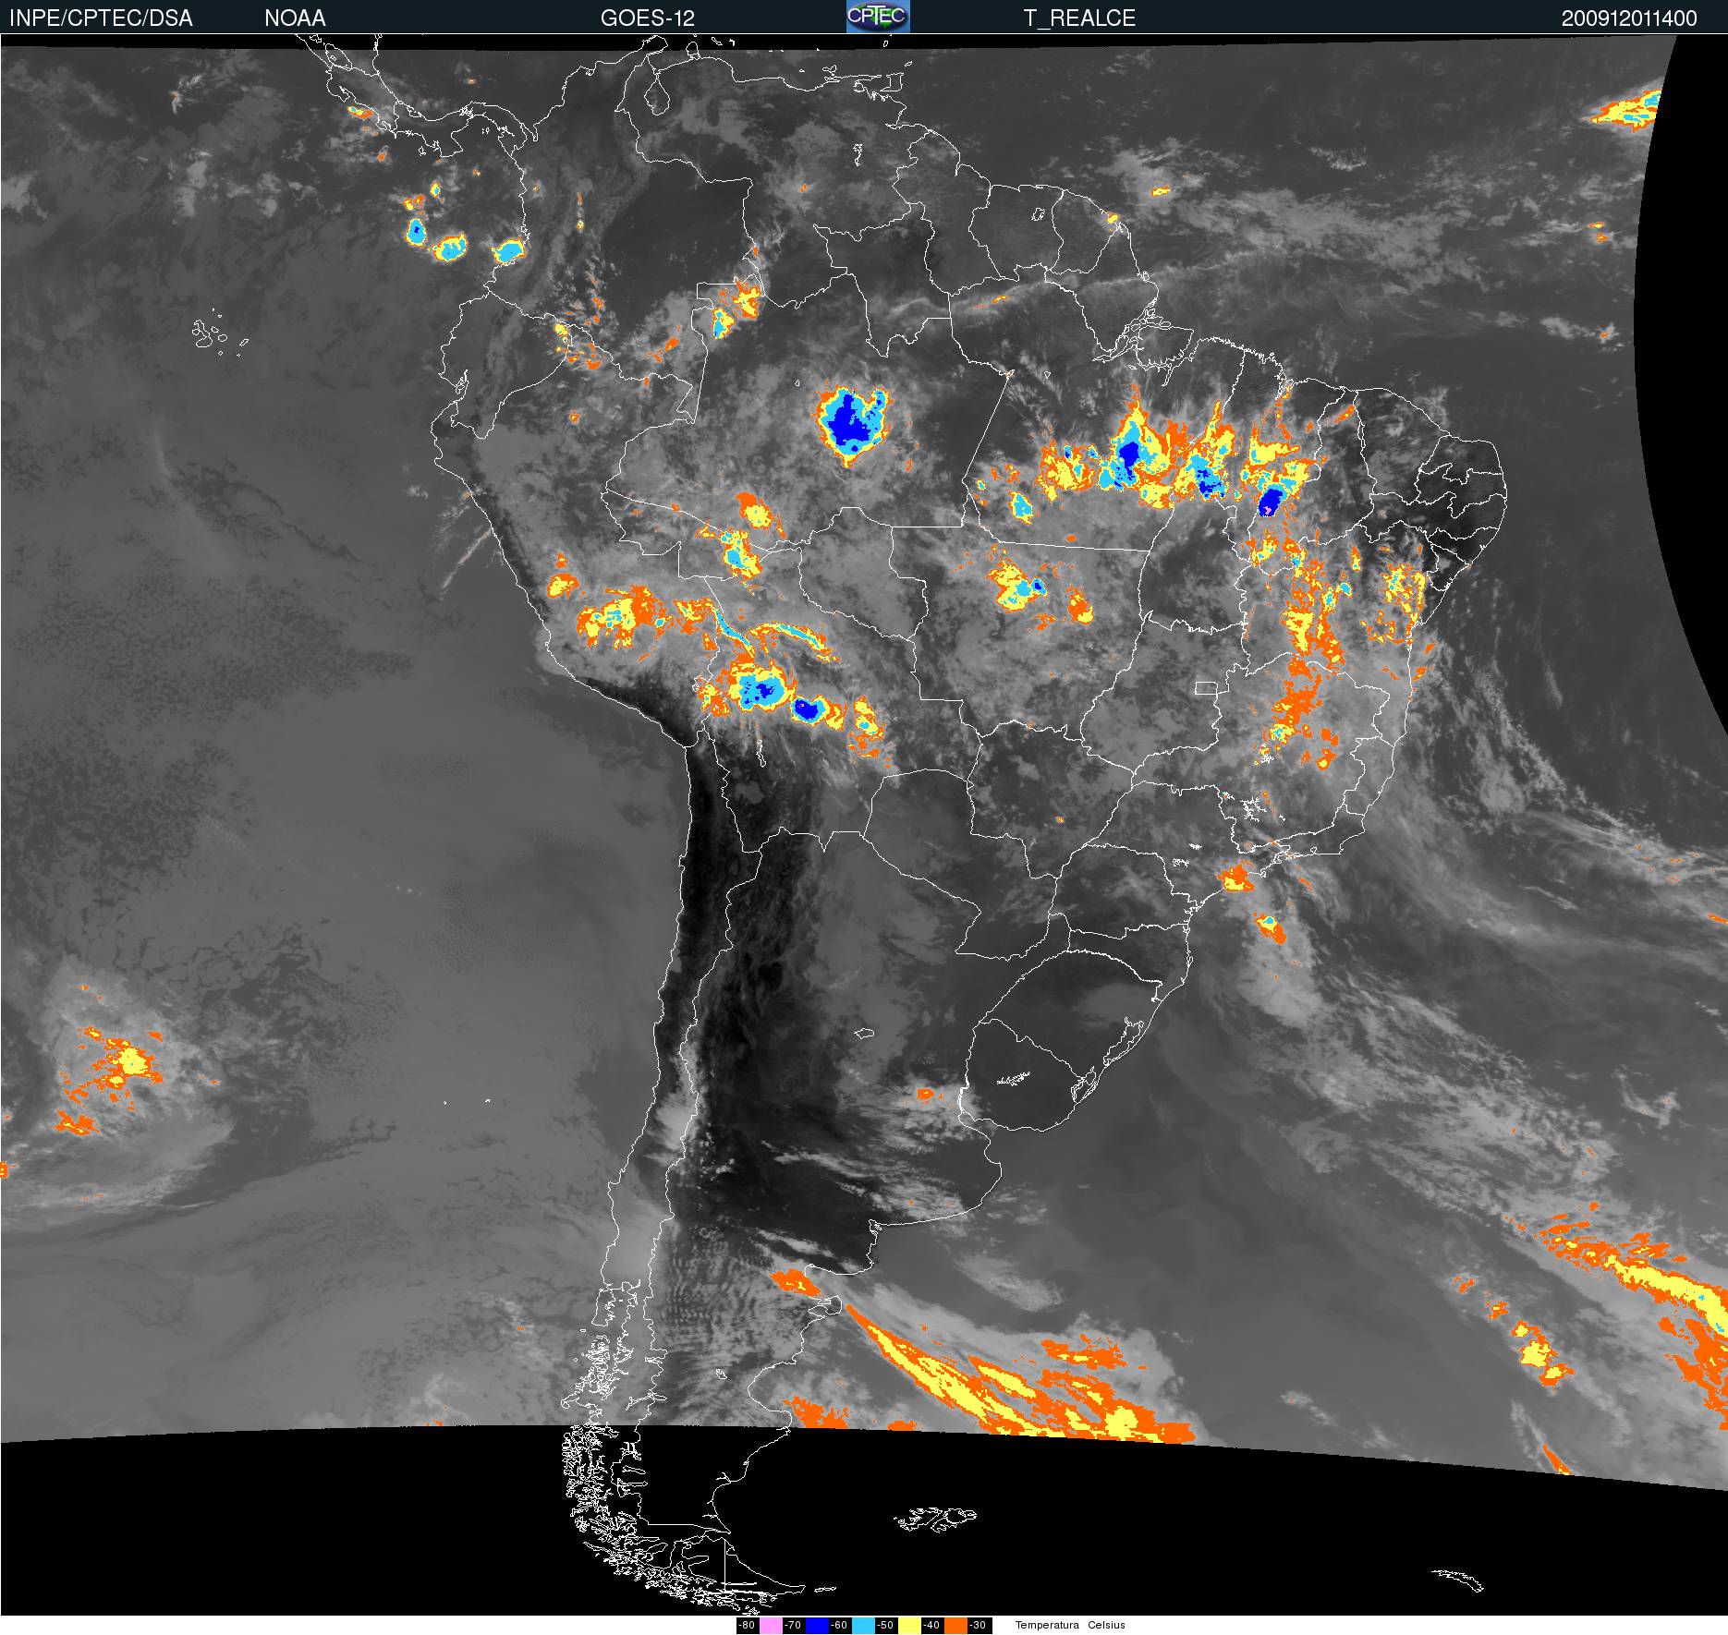Click the CPTEC logo in header
Image resolution: width=1728 pixels, height=1635 pixels.
(x=878, y=17)
